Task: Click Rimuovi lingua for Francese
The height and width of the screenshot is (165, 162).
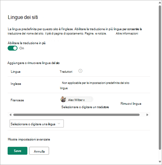Action: (x=131, y=104)
